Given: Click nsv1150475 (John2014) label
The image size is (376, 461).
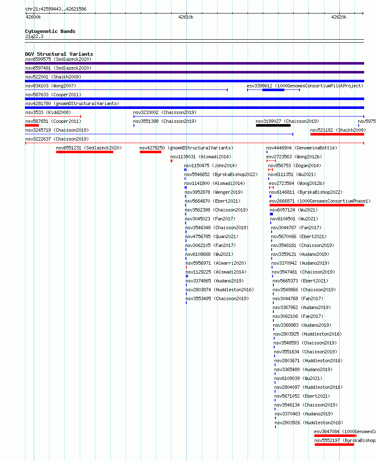Looking at the screenshot, I should pyautogui.click(x=211, y=165).
